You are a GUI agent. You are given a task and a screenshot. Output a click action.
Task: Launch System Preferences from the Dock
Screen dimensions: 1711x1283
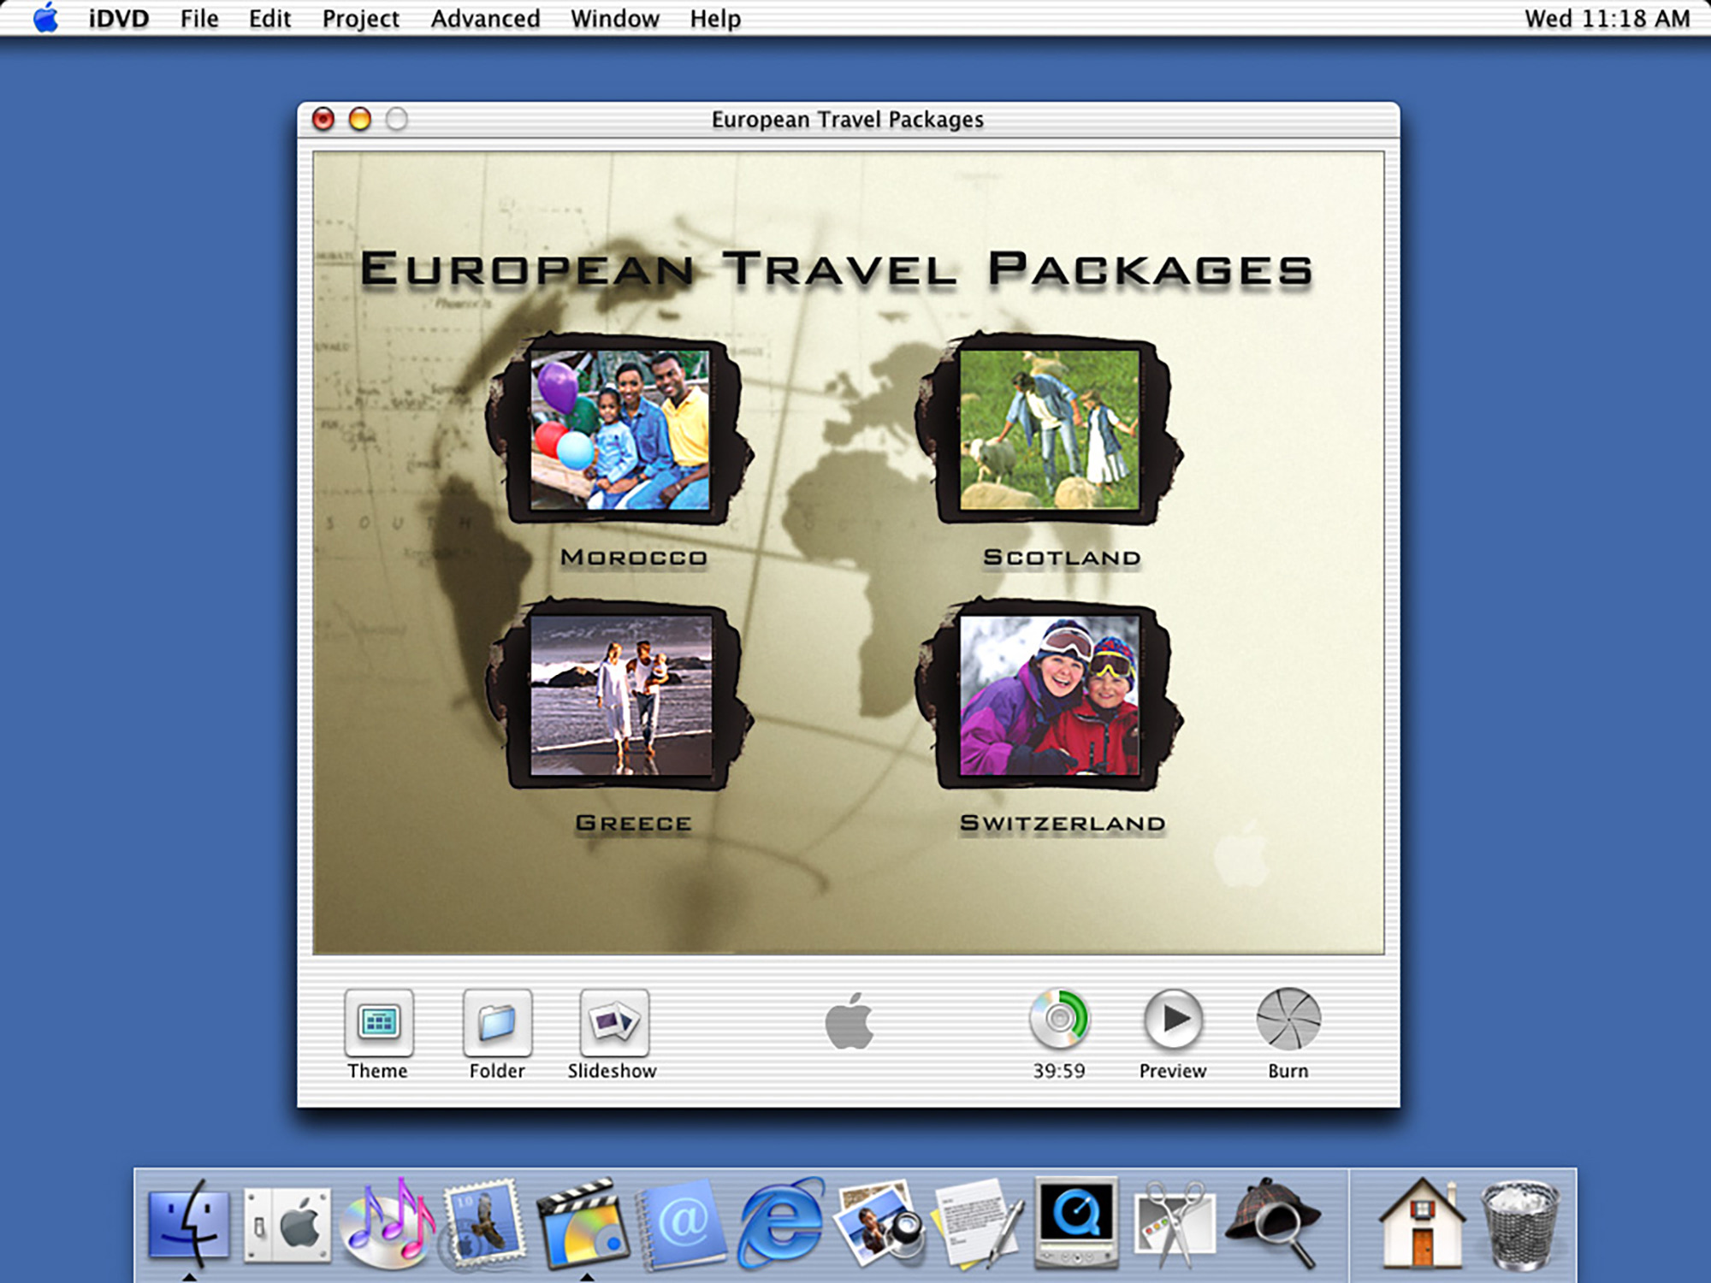pos(287,1225)
